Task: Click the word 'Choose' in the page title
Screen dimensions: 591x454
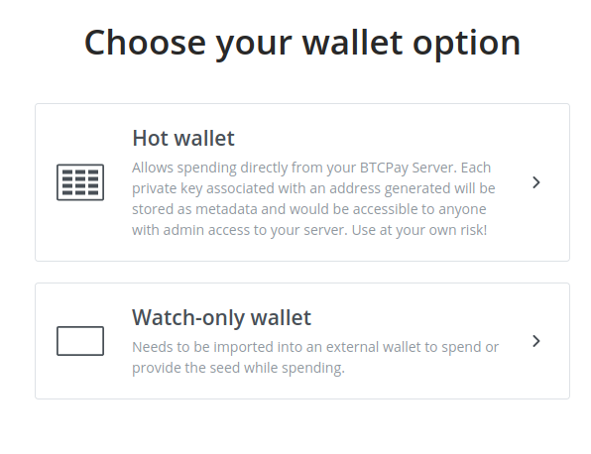Action: [x=145, y=43]
